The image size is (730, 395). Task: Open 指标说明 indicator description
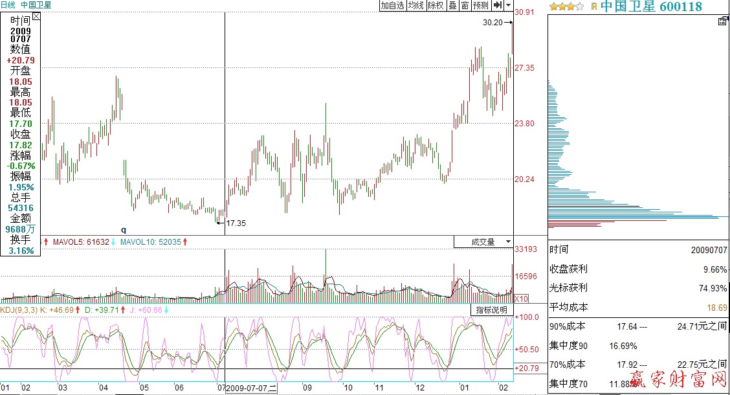point(491,310)
